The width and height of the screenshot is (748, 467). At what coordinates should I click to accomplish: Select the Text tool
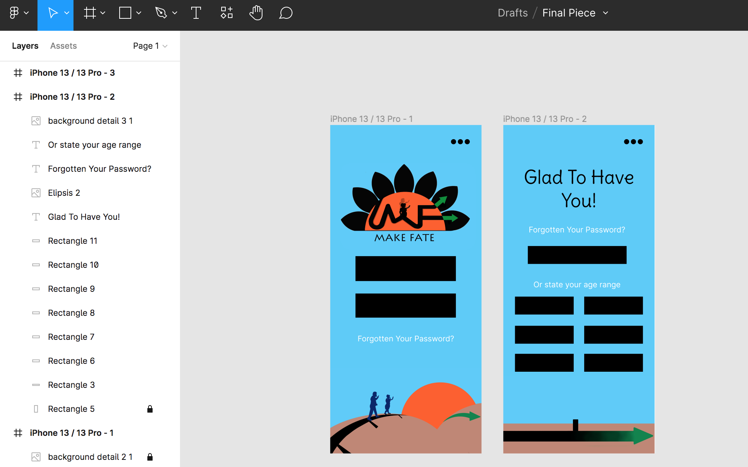pos(196,13)
